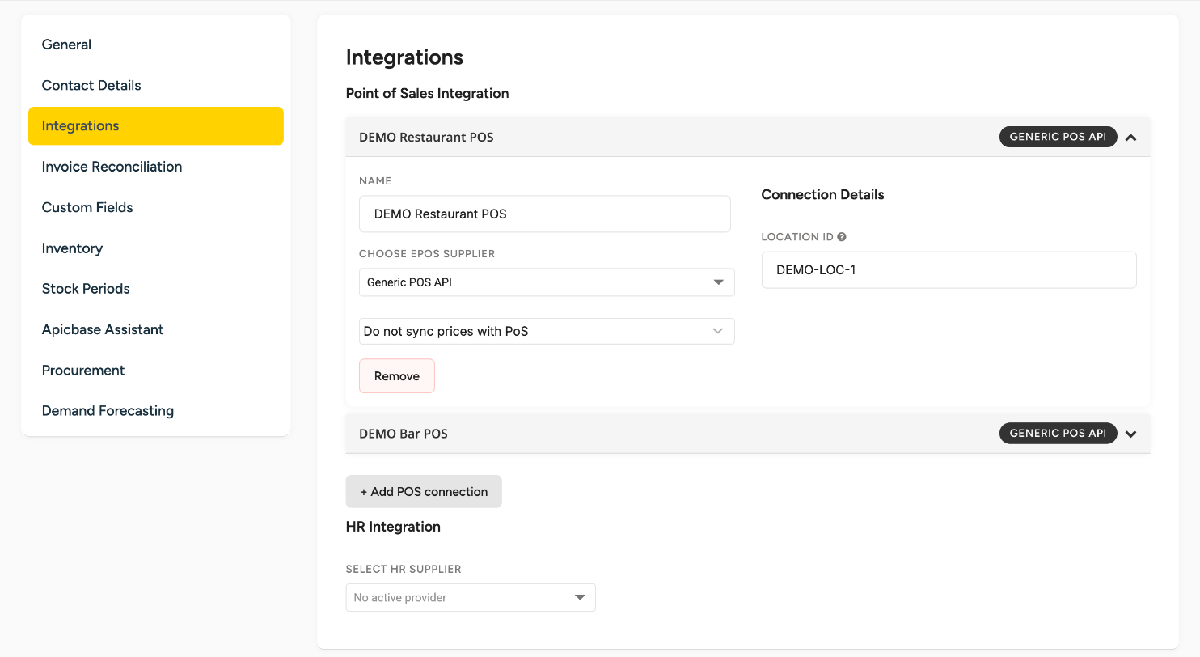Click the DEMO Bar POS header title
Viewport: 1200px width, 657px height.
pyautogui.click(x=404, y=434)
